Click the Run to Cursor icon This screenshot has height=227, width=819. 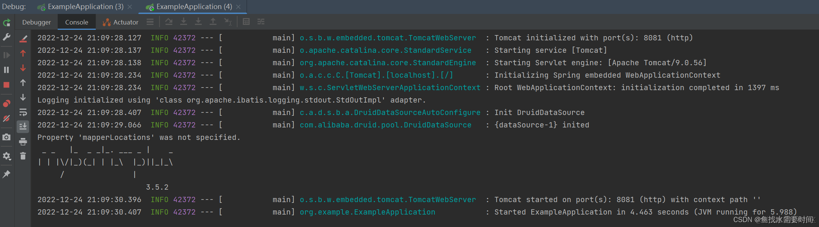[x=228, y=22]
